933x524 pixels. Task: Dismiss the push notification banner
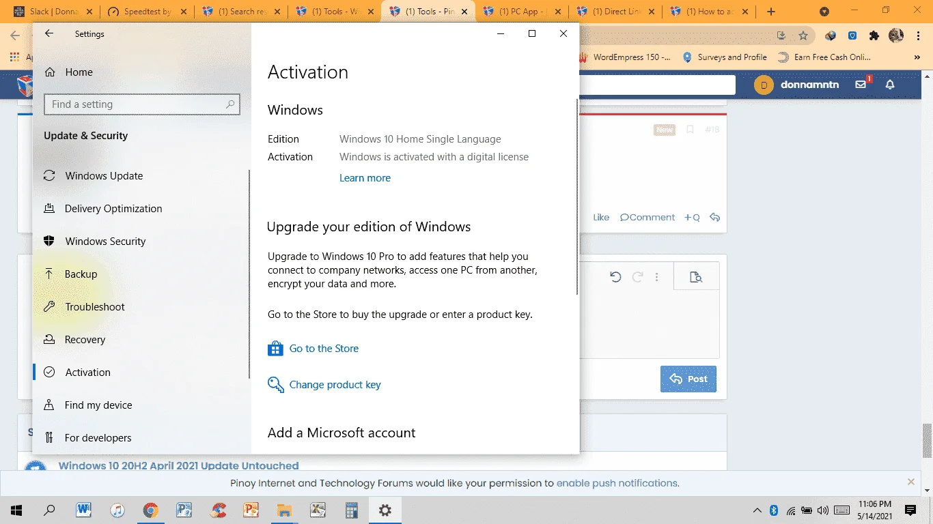point(911,482)
